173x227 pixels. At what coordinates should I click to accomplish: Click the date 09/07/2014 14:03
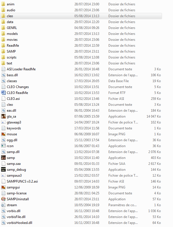[x=87, y=181]
